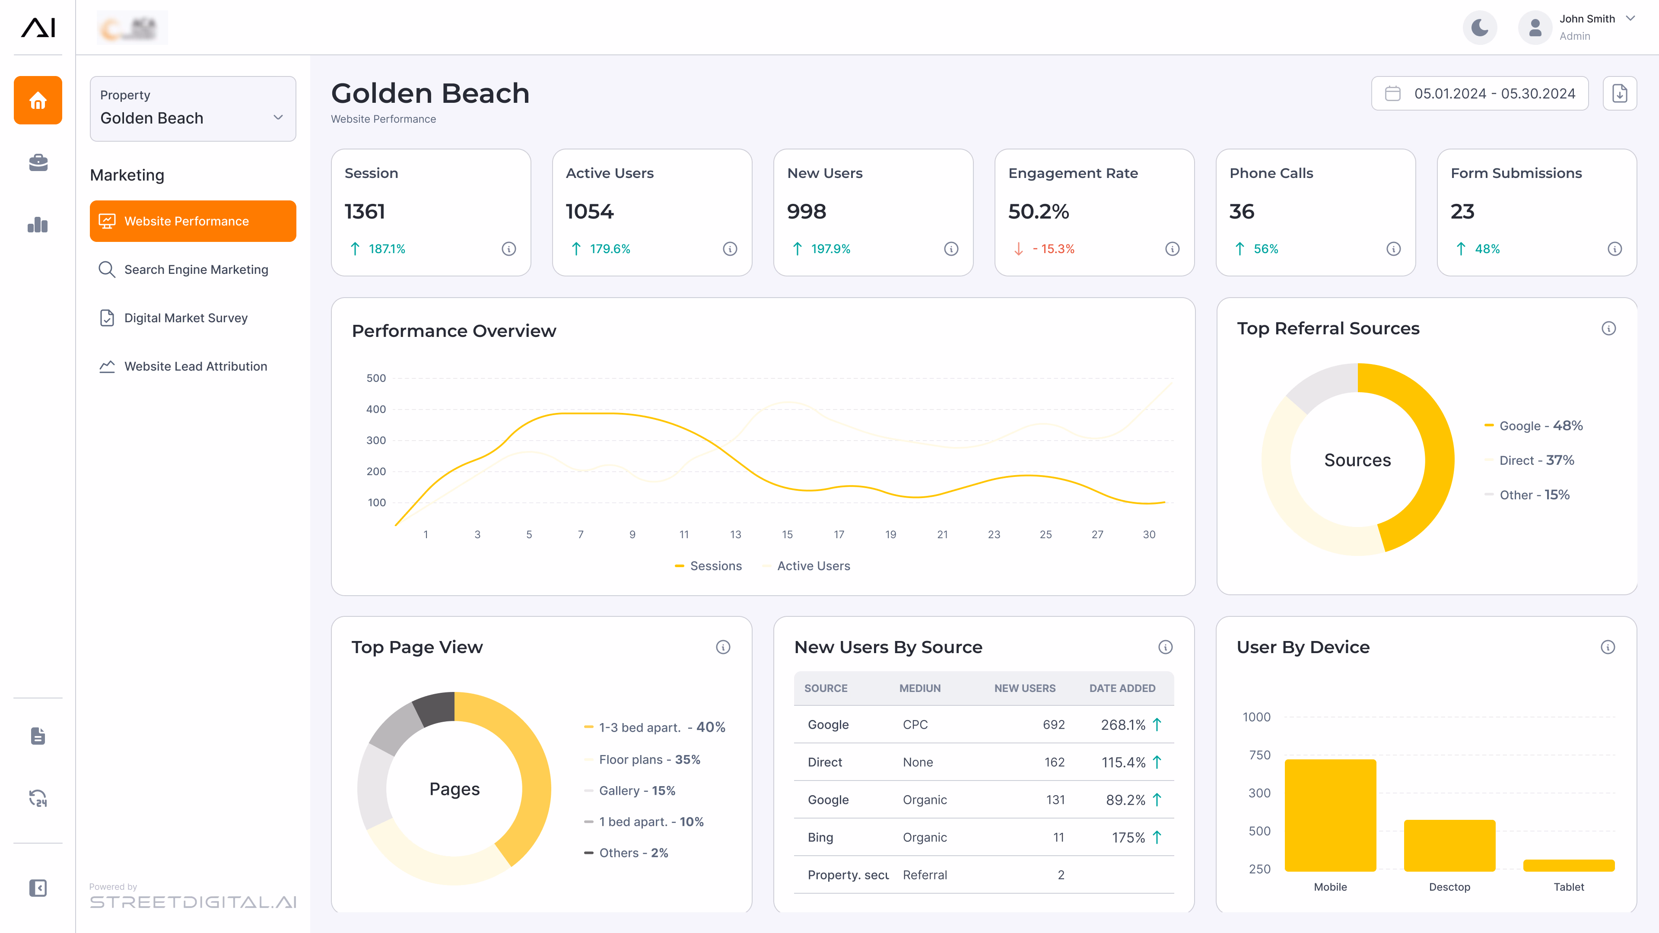Show info for User By Device
Image resolution: width=1659 pixels, height=933 pixels.
1608,647
